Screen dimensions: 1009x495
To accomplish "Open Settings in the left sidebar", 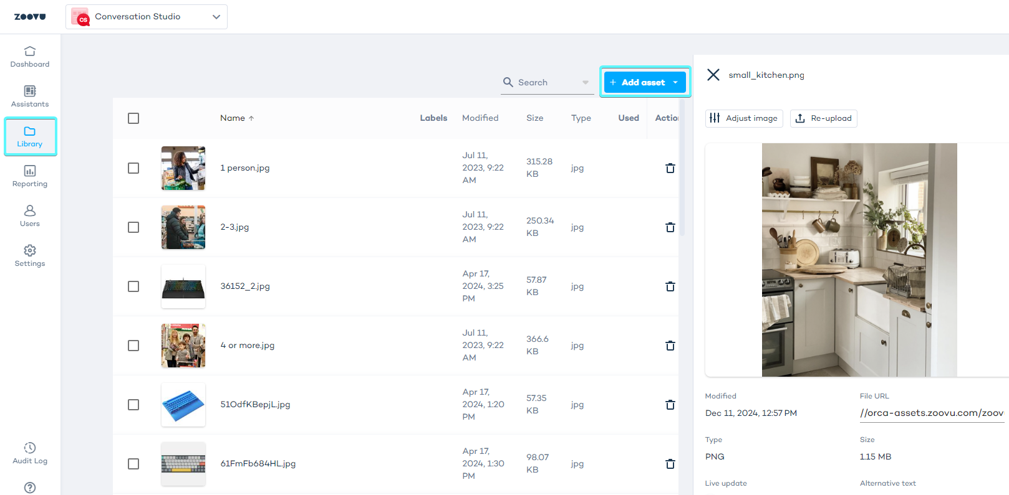I will 30,256.
